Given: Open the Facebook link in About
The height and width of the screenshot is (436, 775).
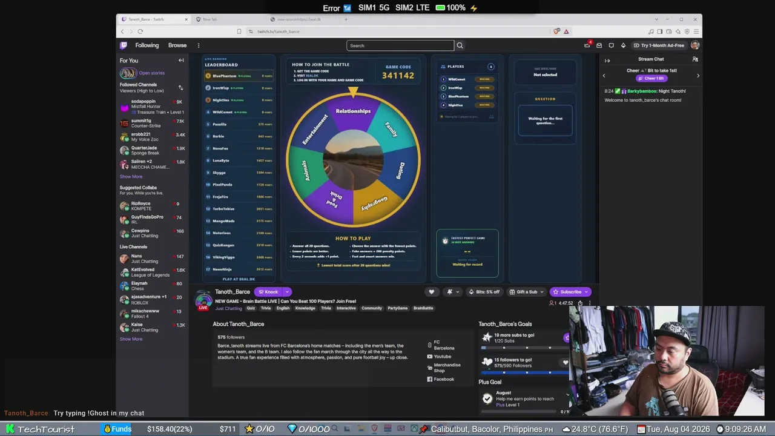Looking at the screenshot, I should [441, 380].
